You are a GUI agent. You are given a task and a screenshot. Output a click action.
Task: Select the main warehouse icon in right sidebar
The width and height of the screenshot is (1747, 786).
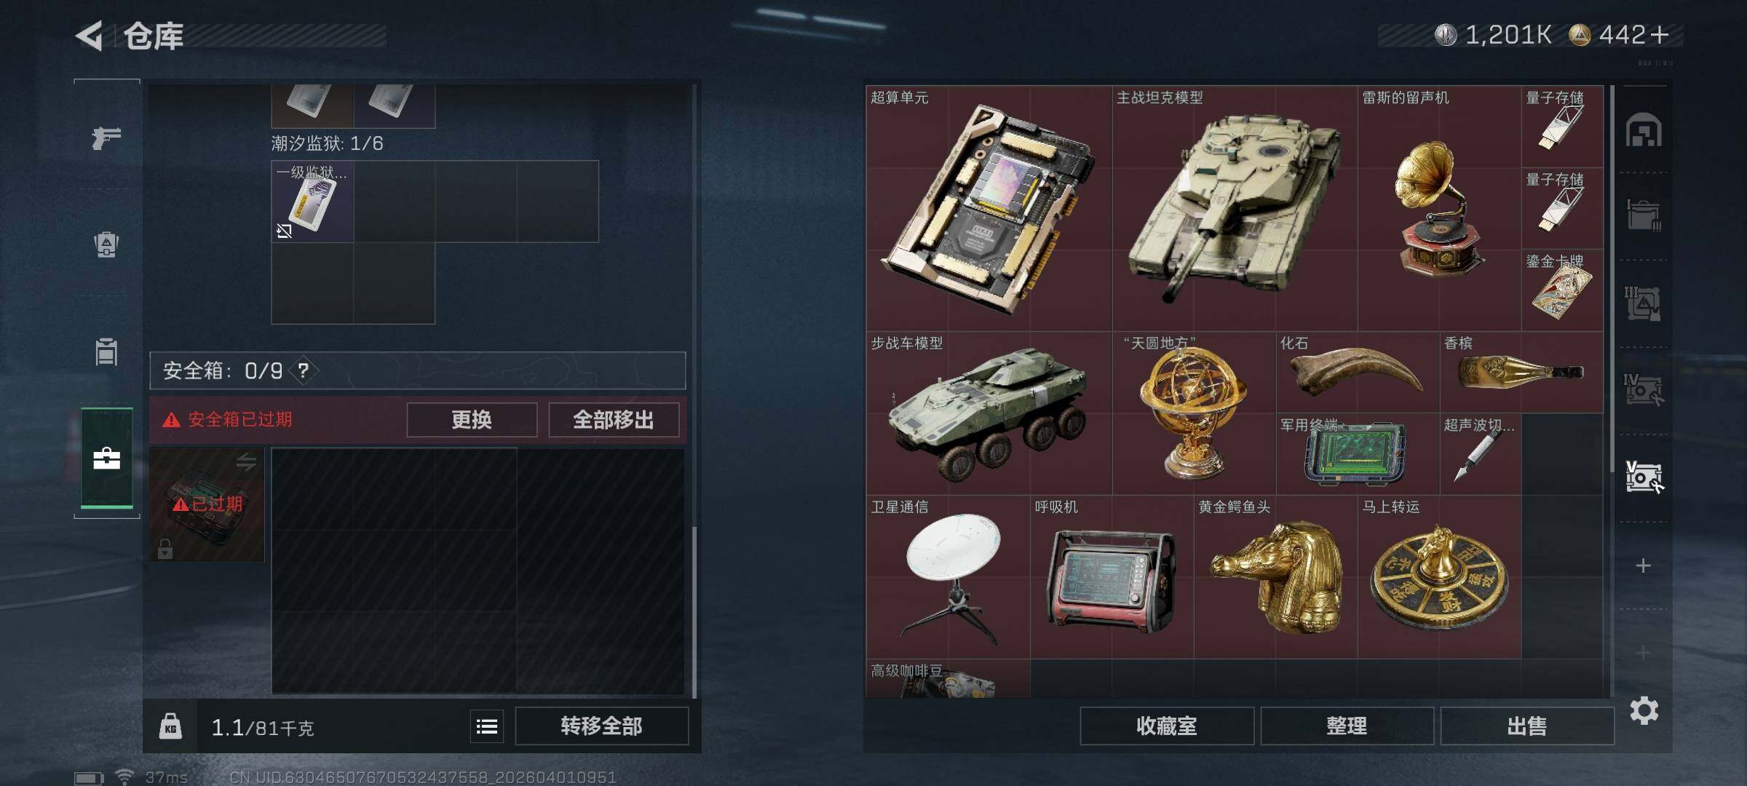[1644, 130]
